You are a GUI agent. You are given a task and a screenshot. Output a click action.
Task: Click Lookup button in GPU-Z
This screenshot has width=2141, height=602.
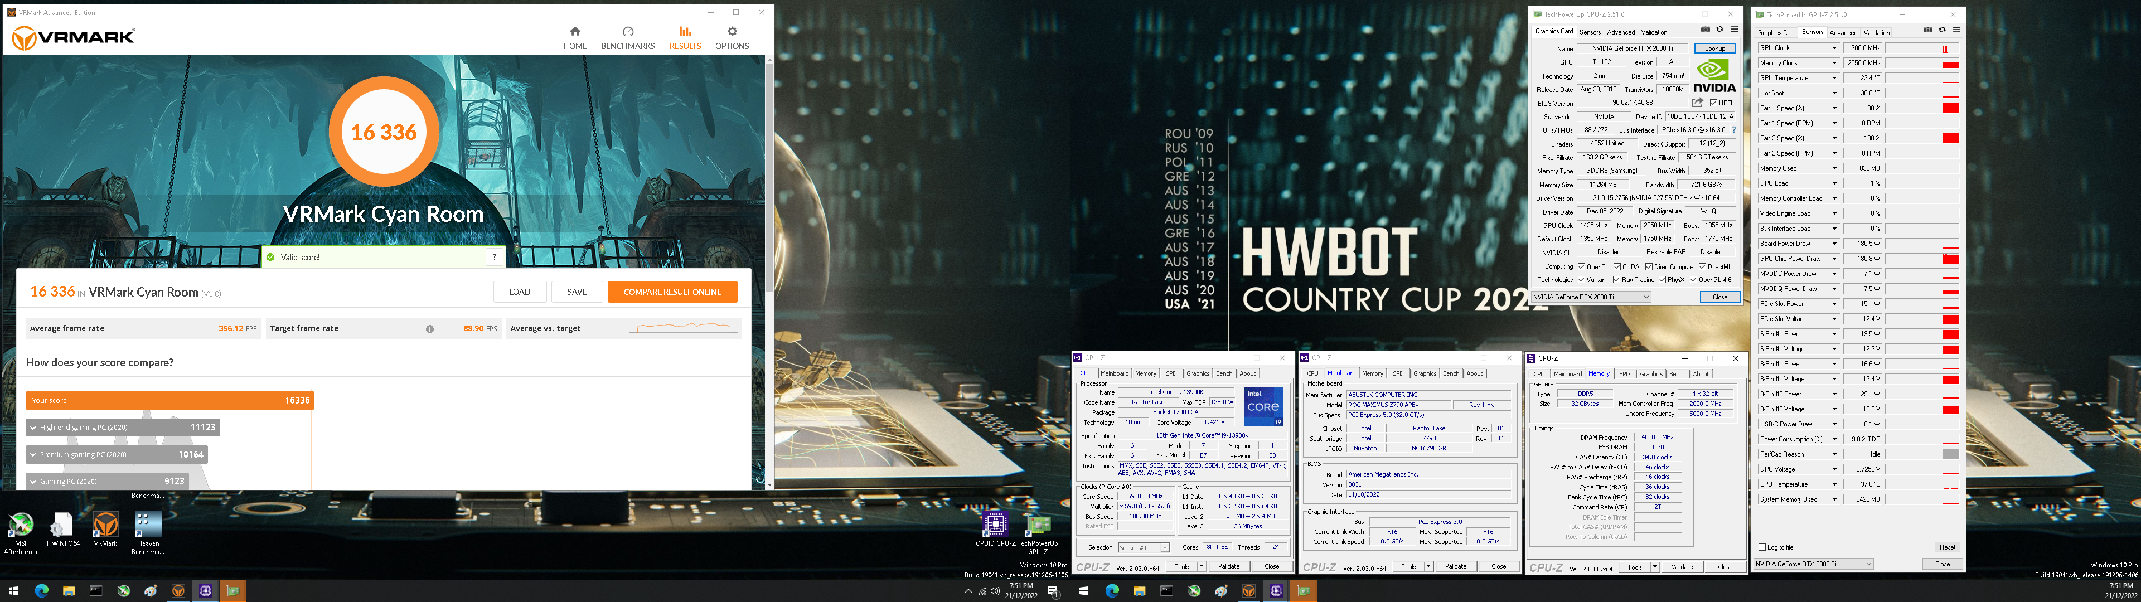tap(1714, 48)
